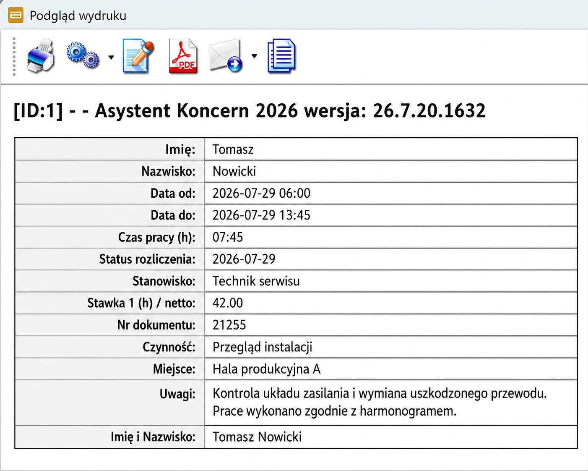Click the Status rozliczenia: label
Viewport: 588px width, 471px height.
tap(147, 259)
